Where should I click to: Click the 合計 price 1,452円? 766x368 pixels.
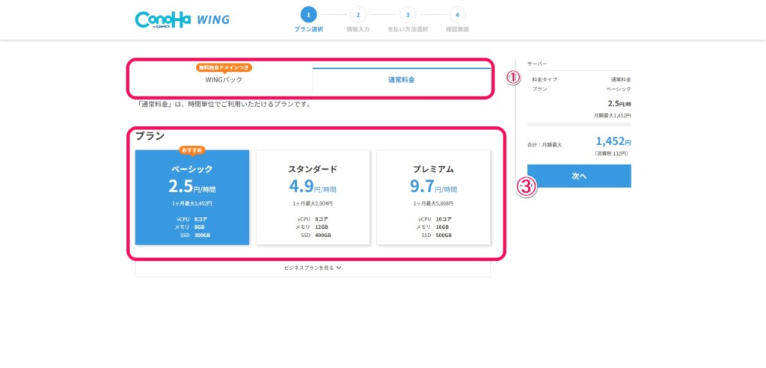pos(613,141)
